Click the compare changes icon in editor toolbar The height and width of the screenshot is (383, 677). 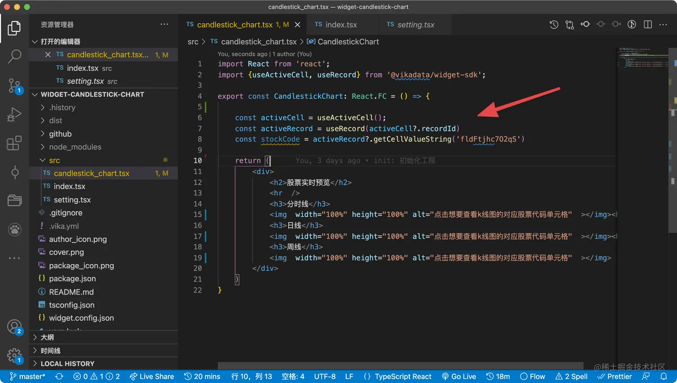[x=570, y=25]
